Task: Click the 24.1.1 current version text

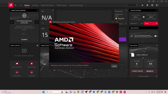Action: (x=136, y=17)
